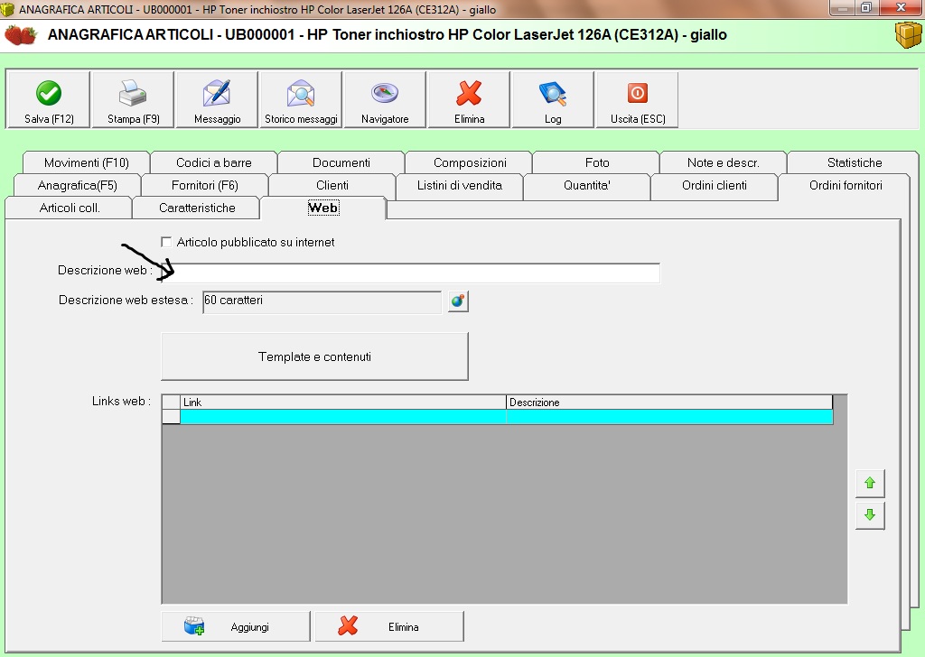
Task: Click the Descrizione column header
Action: tap(669, 403)
